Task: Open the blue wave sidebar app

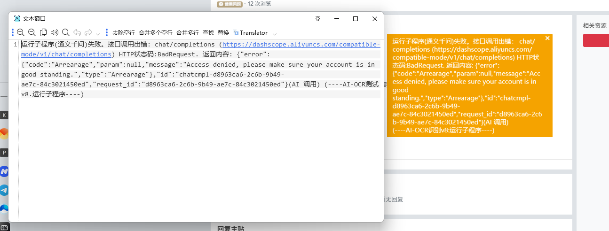Action: pos(4,208)
